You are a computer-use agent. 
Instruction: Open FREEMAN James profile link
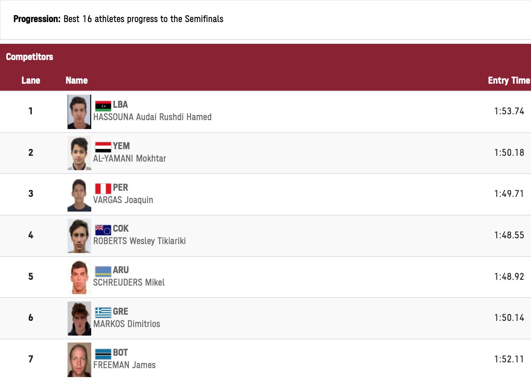coord(124,365)
